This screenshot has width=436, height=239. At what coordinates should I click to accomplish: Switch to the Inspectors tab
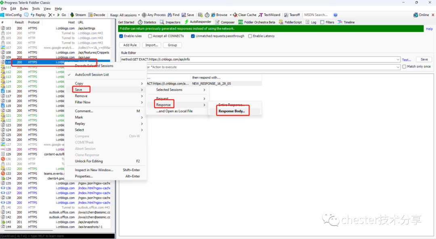click(170, 22)
